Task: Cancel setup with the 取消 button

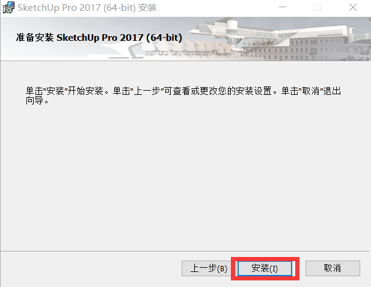Action: click(333, 268)
